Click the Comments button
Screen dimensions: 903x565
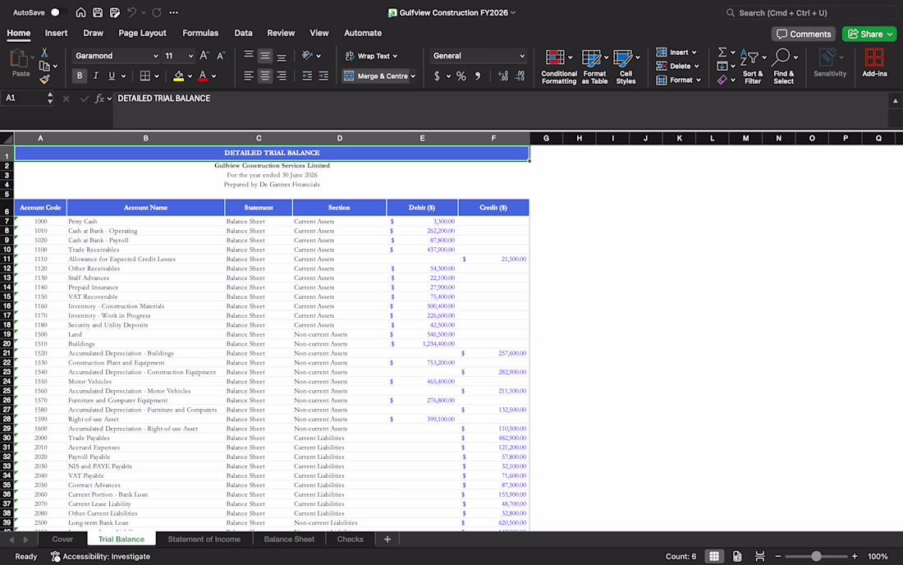pos(804,34)
